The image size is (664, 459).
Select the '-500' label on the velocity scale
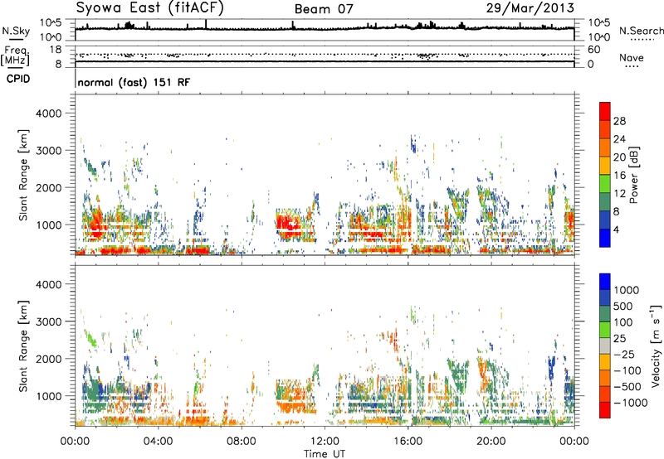point(627,386)
